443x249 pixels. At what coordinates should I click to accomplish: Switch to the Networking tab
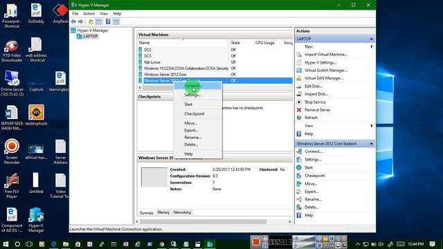tap(182, 212)
